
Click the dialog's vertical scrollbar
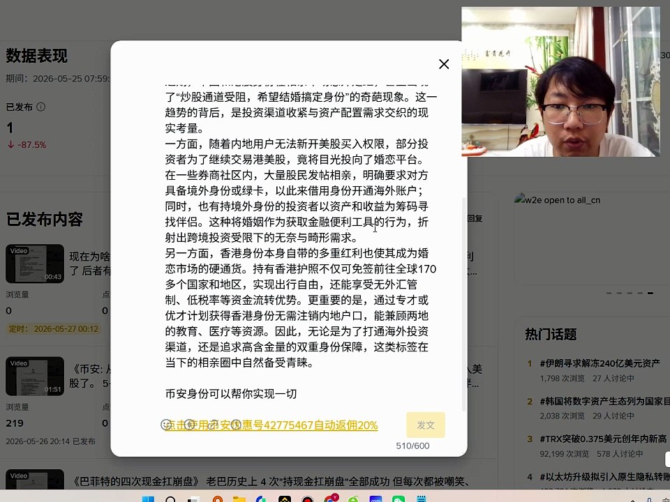point(464,304)
